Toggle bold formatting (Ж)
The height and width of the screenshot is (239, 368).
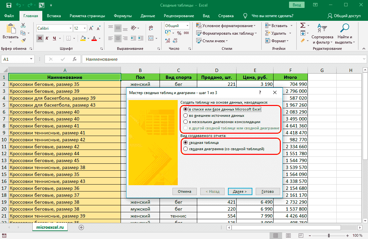40,38
